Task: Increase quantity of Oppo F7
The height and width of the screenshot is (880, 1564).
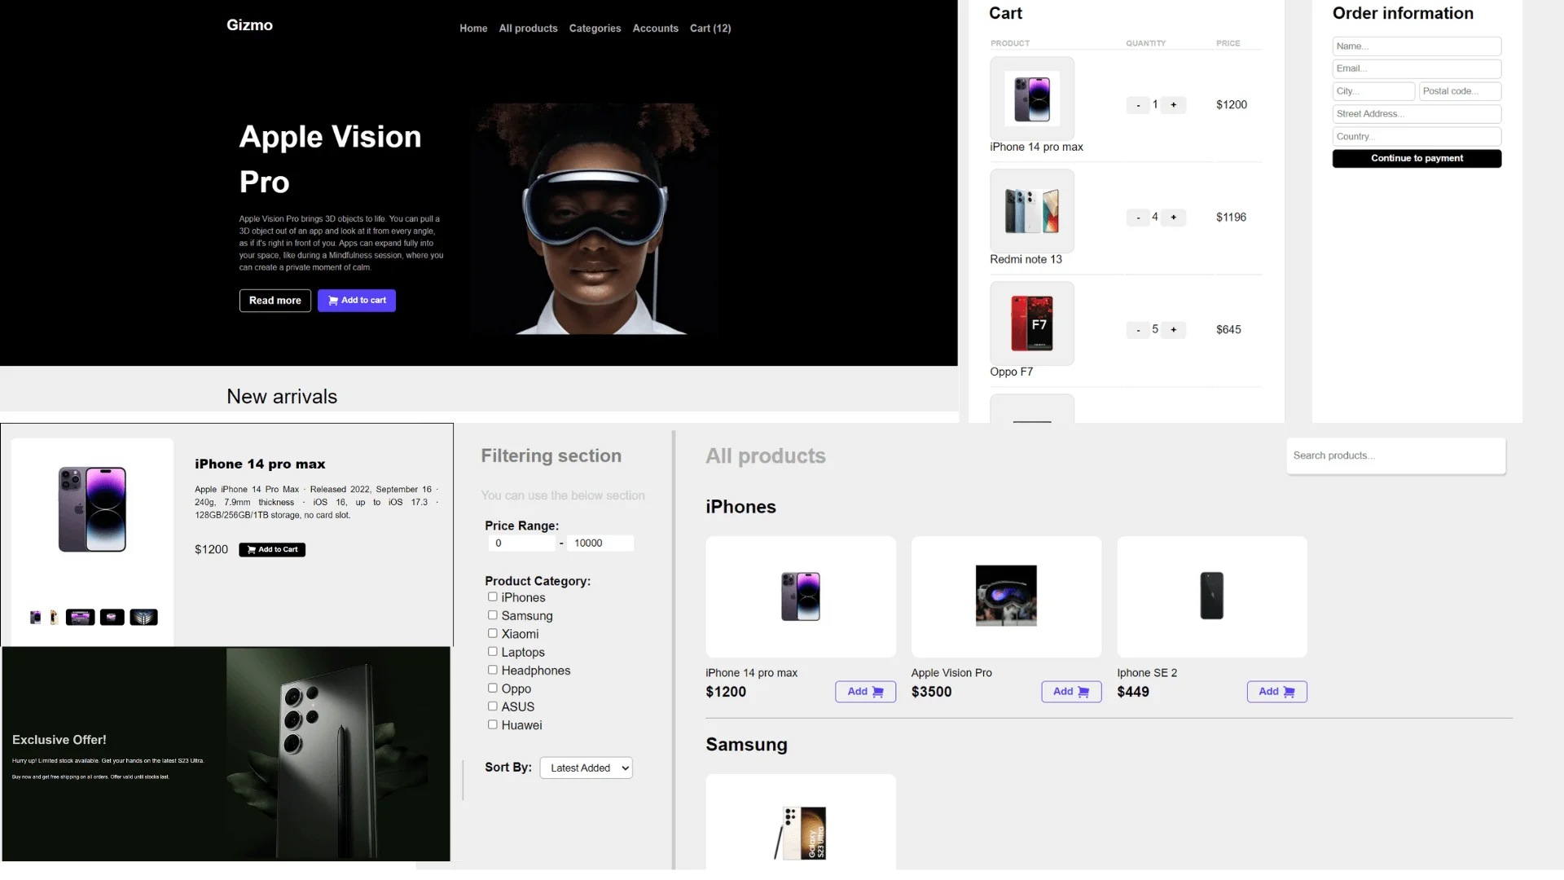Action: tap(1173, 330)
